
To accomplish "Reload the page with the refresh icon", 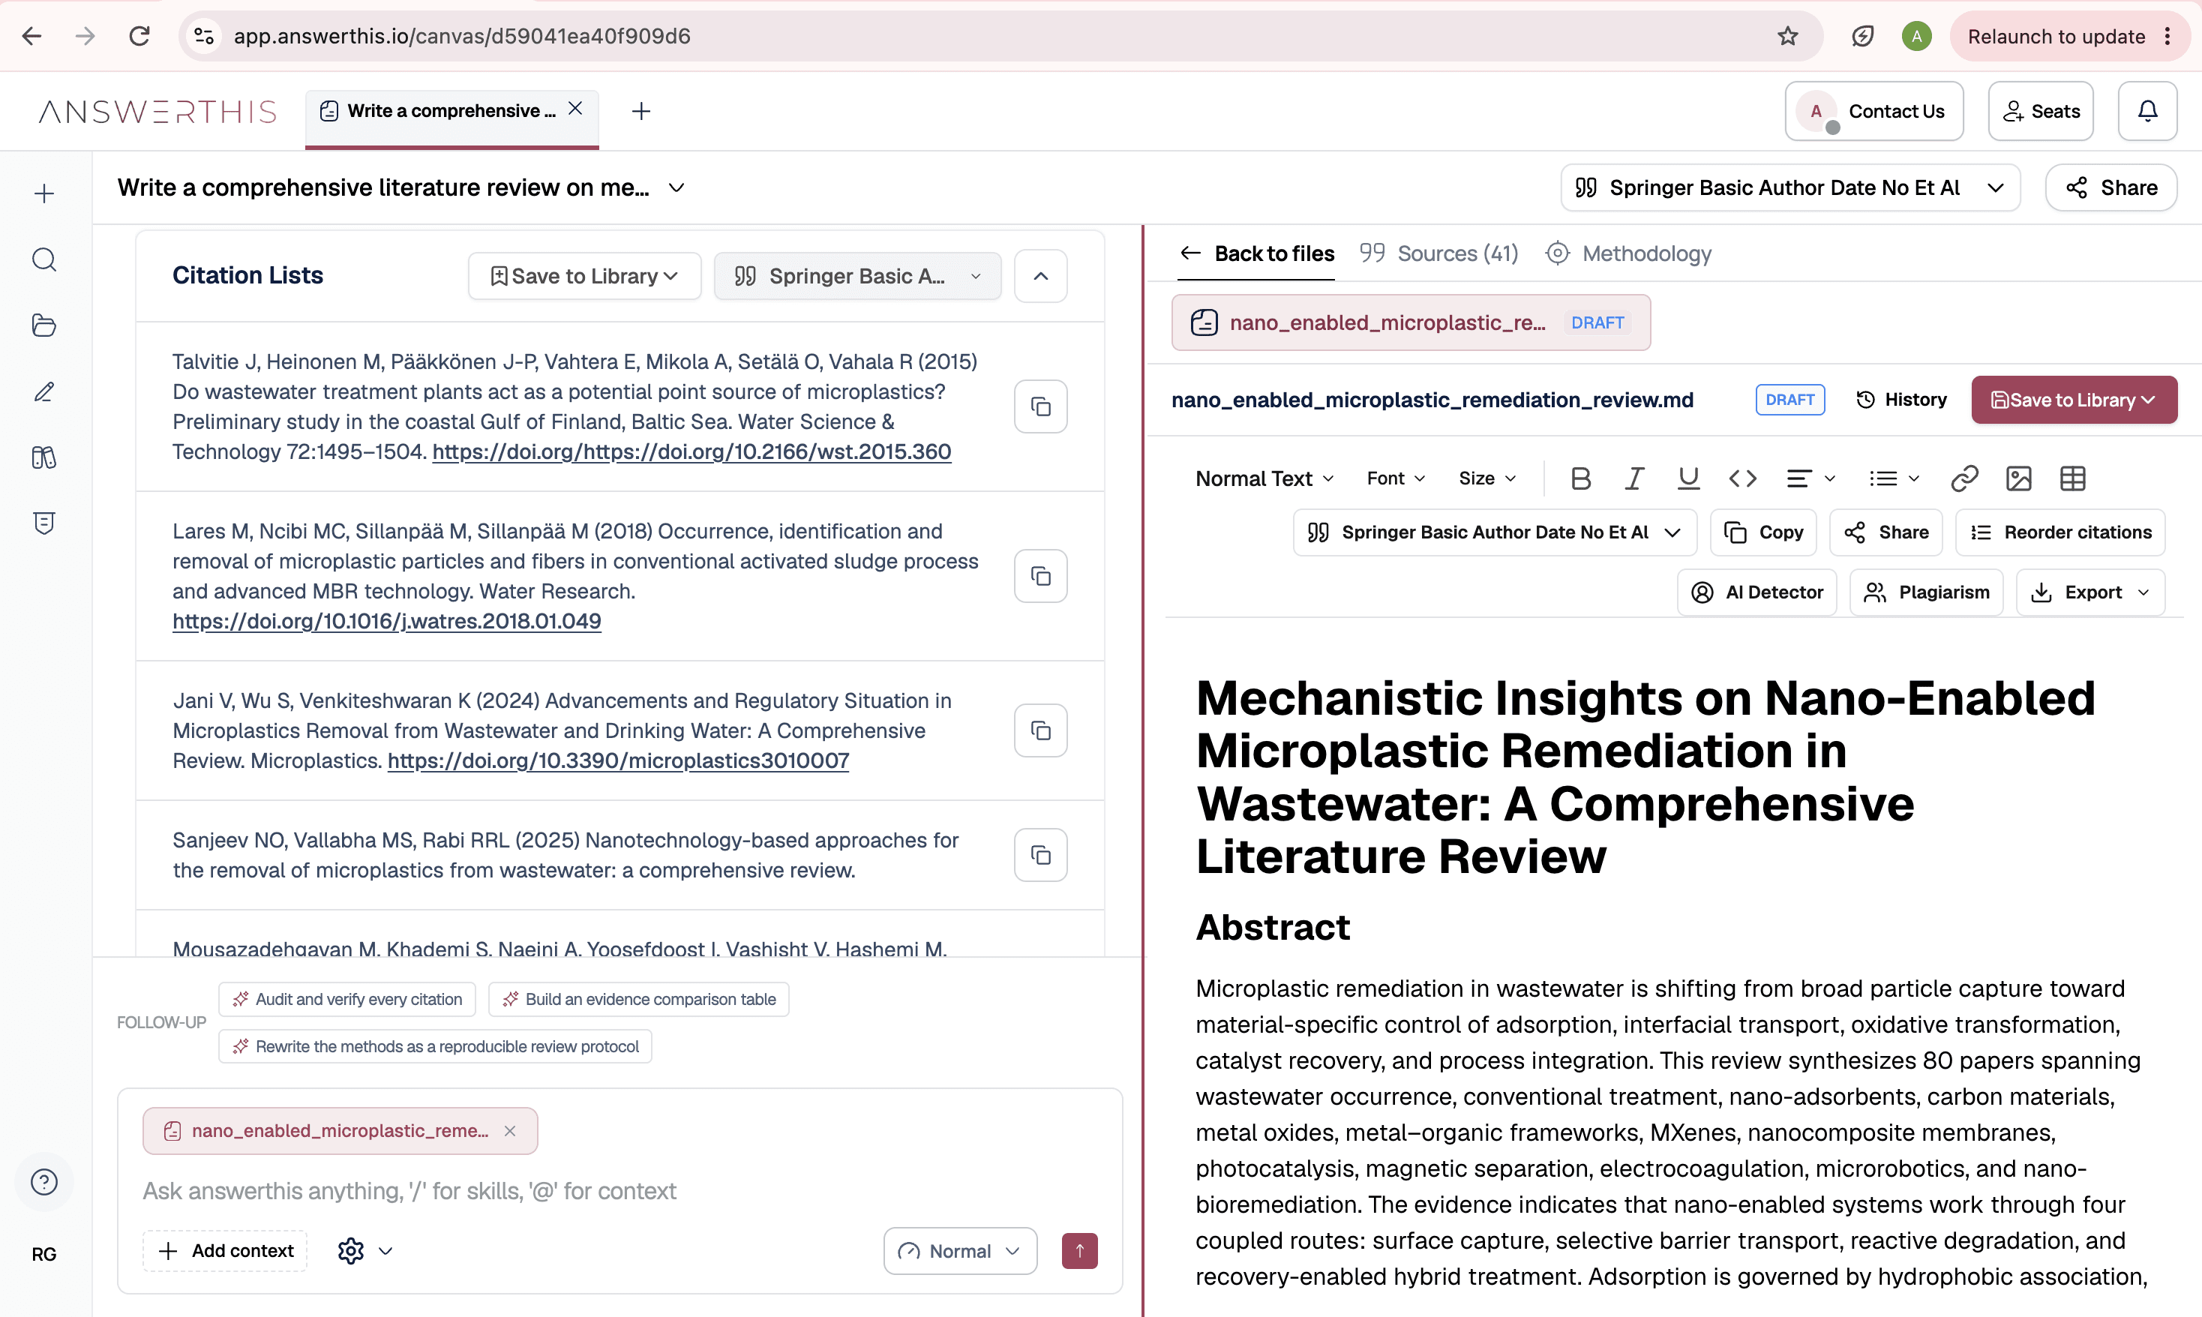I will (139, 37).
